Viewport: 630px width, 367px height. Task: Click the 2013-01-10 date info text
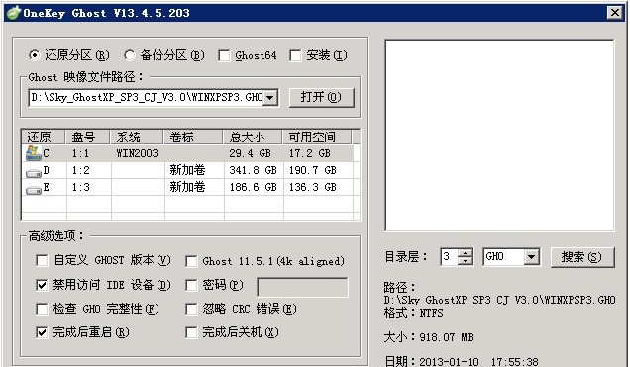449,362
